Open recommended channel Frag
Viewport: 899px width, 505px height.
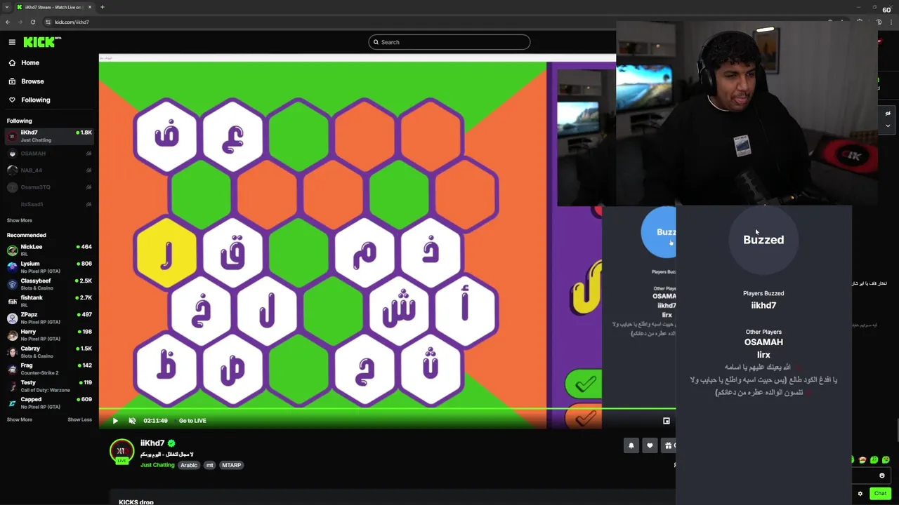tap(49, 368)
